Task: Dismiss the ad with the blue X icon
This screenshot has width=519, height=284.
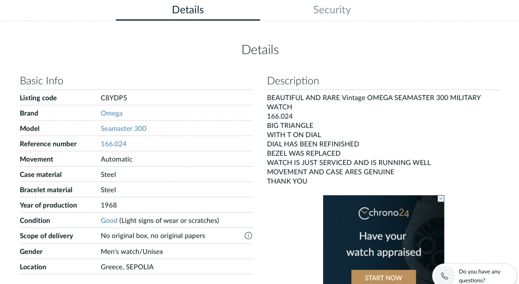Action: click(x=440, y=199)
